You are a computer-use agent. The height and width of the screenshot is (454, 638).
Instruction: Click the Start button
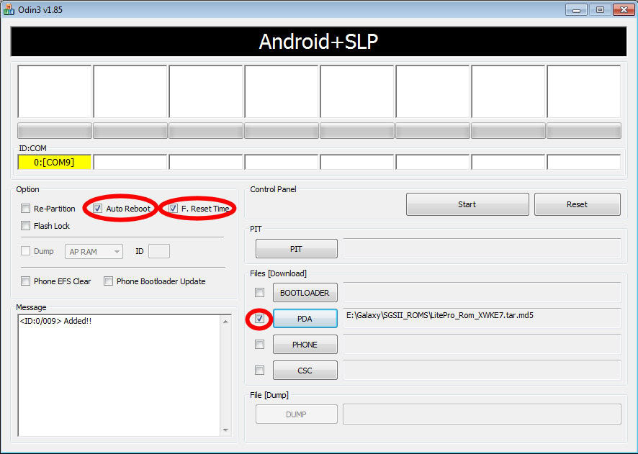click(x=467, y=204)
